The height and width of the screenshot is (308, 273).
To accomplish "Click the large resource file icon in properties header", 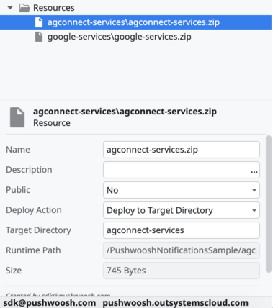I will 17,117.
